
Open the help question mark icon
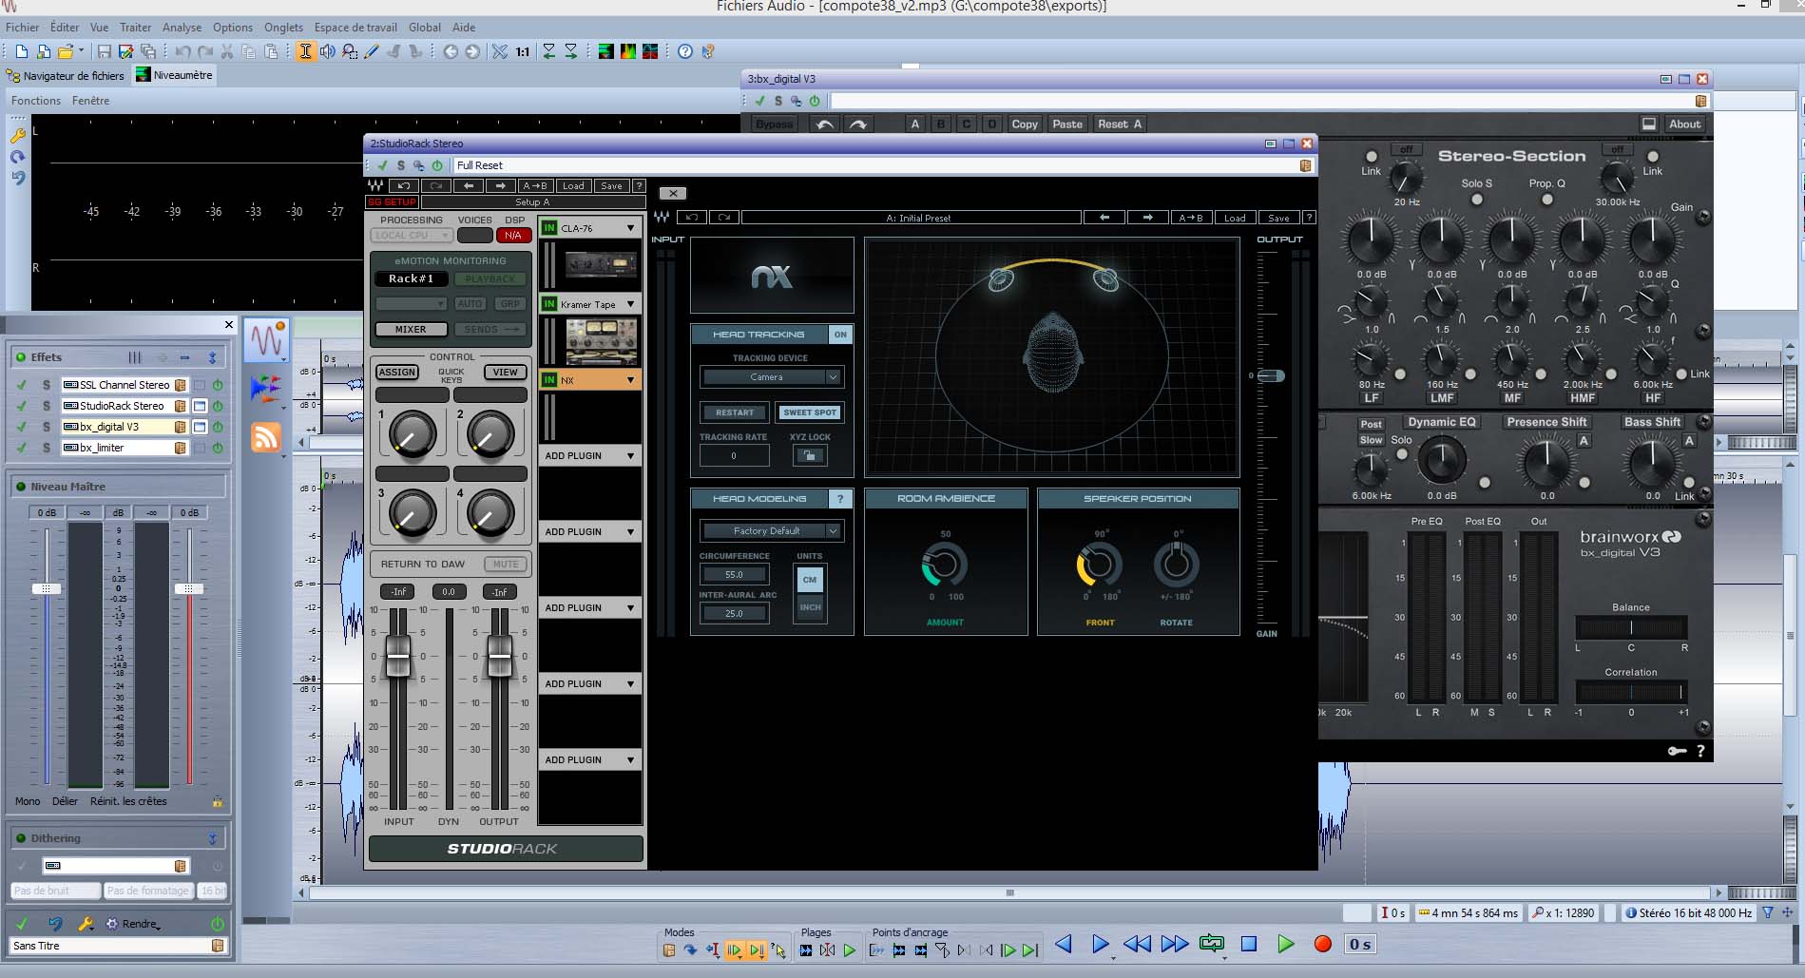click(684, 51)
